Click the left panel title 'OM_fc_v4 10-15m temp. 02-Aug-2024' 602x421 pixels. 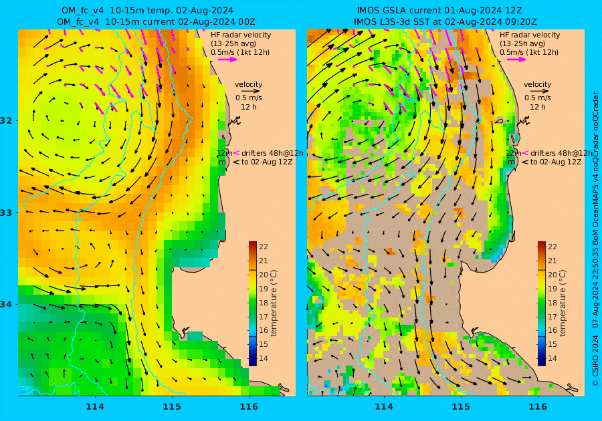tap(147, 11)
